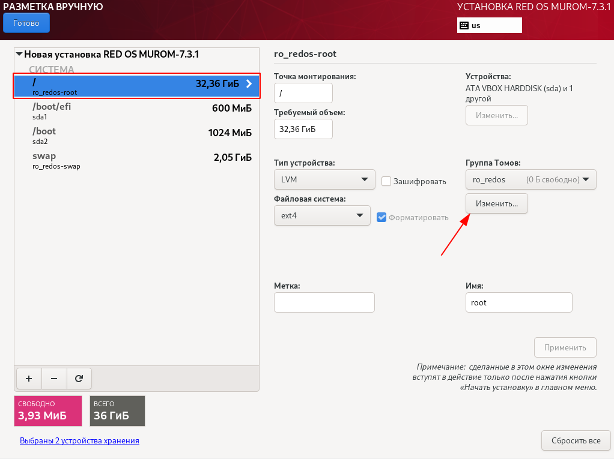Click the СИСТЕМА group heading
This screenshot has height=459, width=614.
(51, 69)
